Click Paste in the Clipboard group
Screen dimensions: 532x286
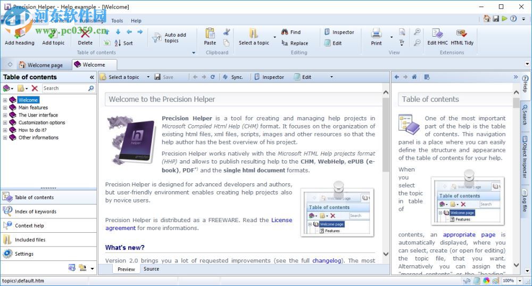click(x=210, y=36)
